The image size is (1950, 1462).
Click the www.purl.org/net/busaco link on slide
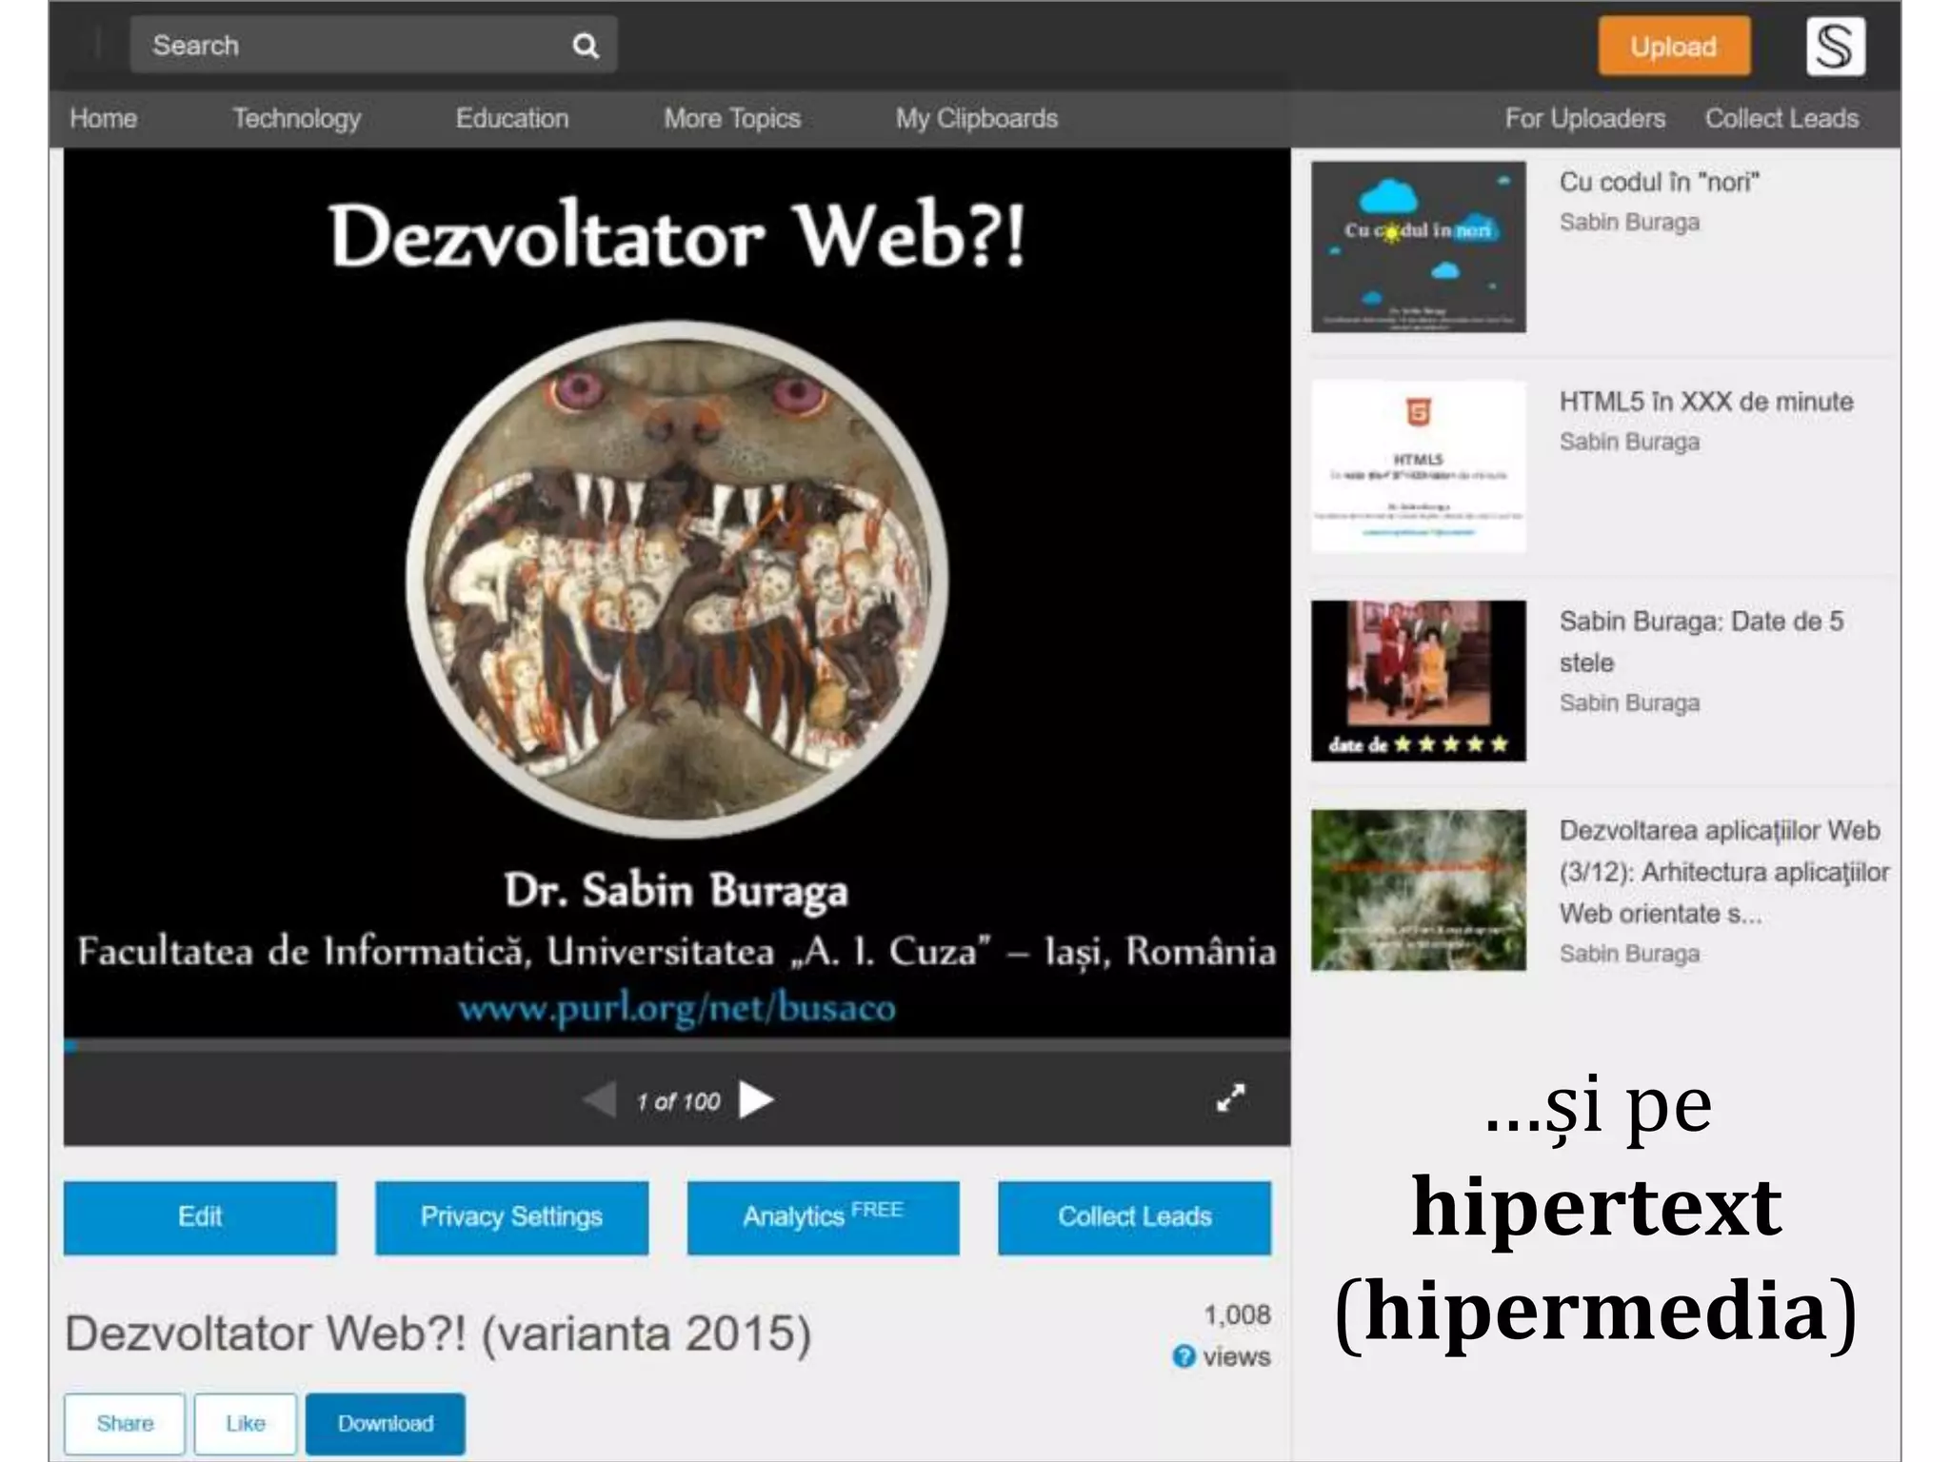coord(677,1007)
